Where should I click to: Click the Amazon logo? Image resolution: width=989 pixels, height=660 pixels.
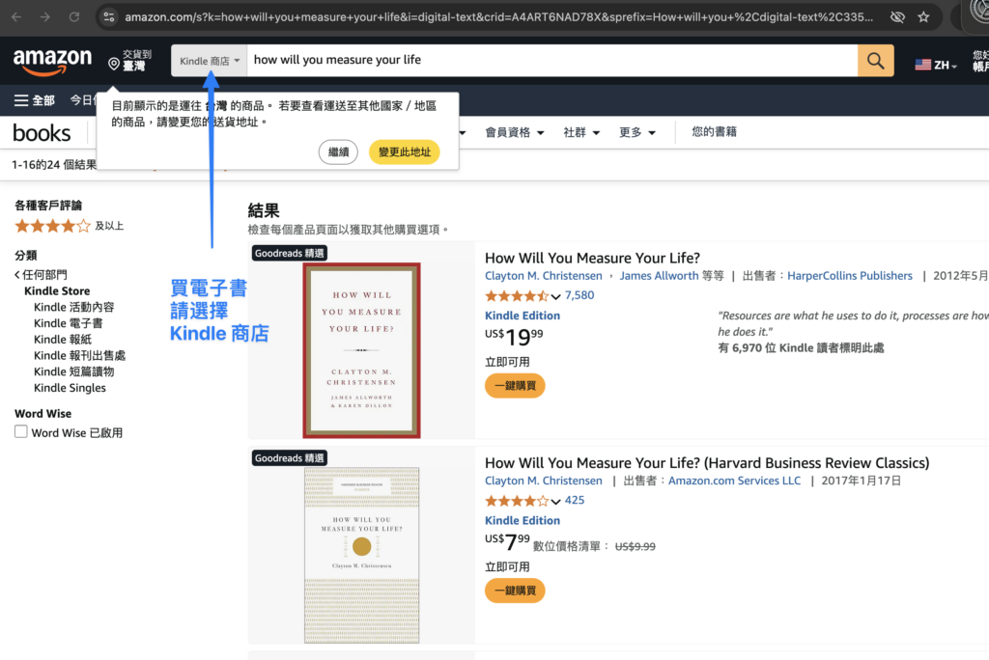point(52,60)
